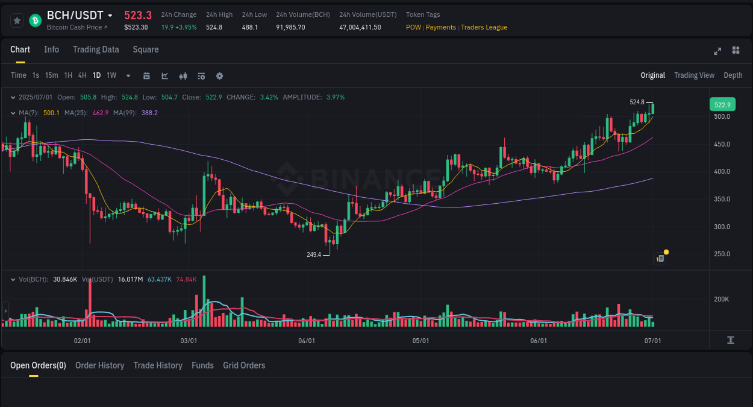Open the Traders League link
The height and width of the screenshot is (407, 753).
[484, 27]
